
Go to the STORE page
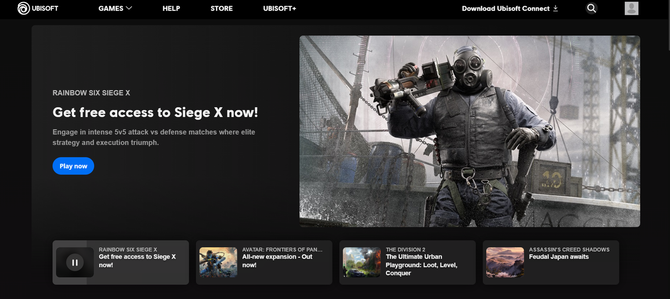(221, 8)
